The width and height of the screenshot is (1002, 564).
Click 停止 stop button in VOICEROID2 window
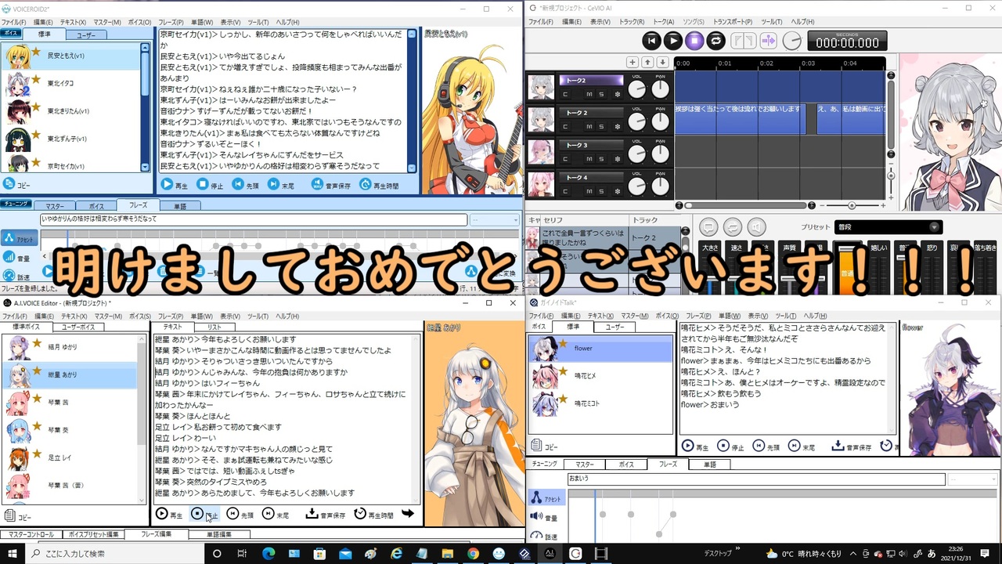[x=210, y=185]
